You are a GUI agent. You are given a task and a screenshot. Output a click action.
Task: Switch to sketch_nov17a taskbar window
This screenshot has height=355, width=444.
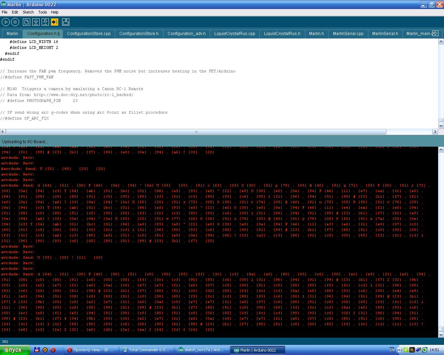(202, 350)
